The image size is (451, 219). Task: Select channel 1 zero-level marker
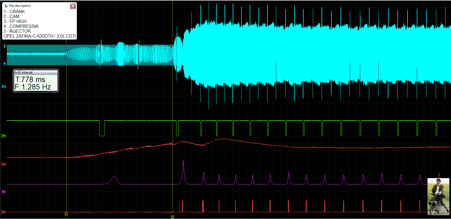coord(4,86)
